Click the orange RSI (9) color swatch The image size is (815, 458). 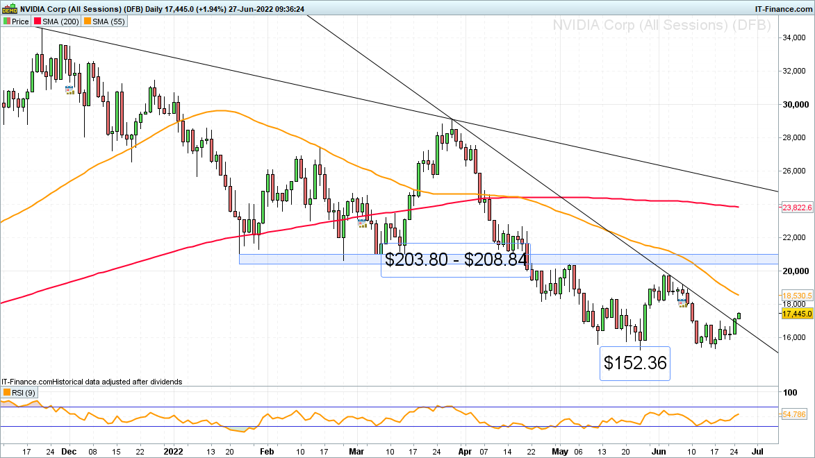(x=7, y=393)
